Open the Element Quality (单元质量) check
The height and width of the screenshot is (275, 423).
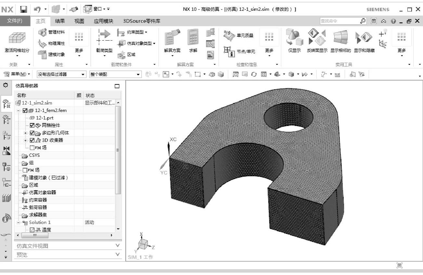click(230, 36)
